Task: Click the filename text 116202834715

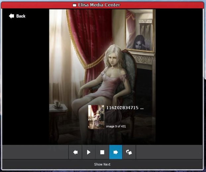Action: pyautogui.click(x=125, y=108)
